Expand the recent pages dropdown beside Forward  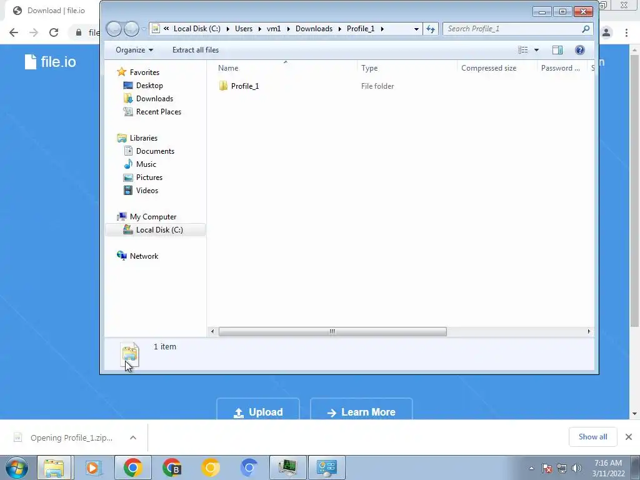click(144, 29)
